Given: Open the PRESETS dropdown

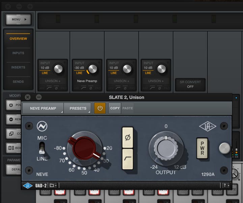Looking at the screenshot, I should pos(78,108).
